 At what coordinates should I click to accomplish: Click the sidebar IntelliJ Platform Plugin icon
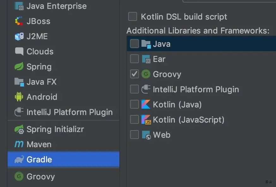click(19, 112)
